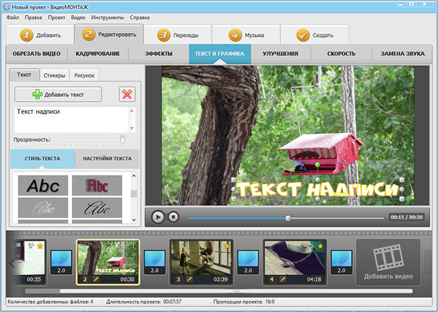This screenshot has height=312, width=438.
Task: Select the red gothic Abc text style
Action: [x=97, y=186]
